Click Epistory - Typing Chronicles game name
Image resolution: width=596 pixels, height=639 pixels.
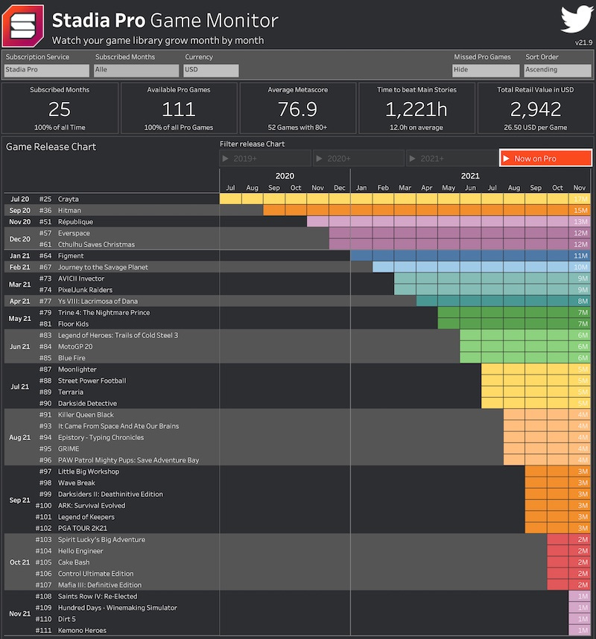(x=101, y=438)
